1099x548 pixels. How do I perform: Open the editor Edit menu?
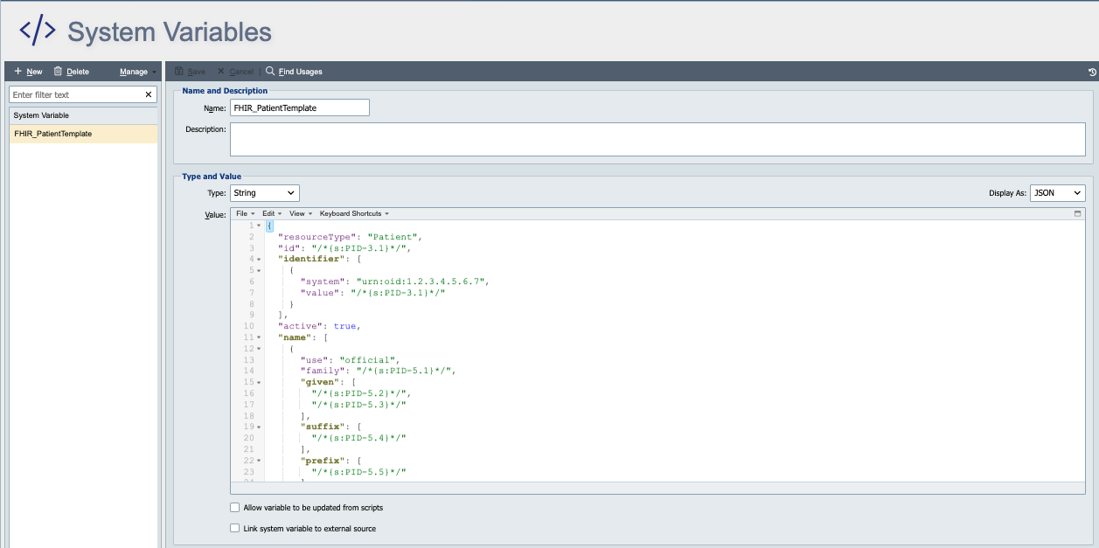pyautogui.click(x=272, y=213)
